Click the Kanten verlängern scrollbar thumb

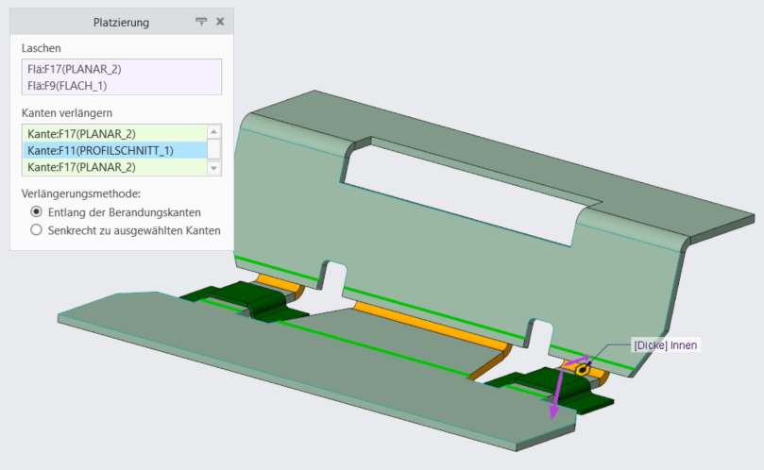pyautogui.click(x=213, y=149)
